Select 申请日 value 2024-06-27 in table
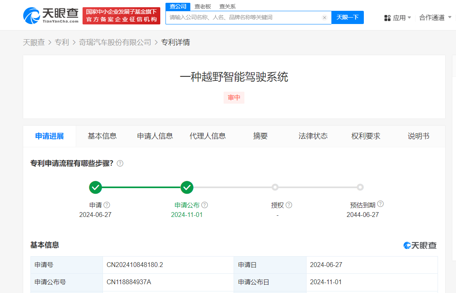 click(x=326, y=265)
